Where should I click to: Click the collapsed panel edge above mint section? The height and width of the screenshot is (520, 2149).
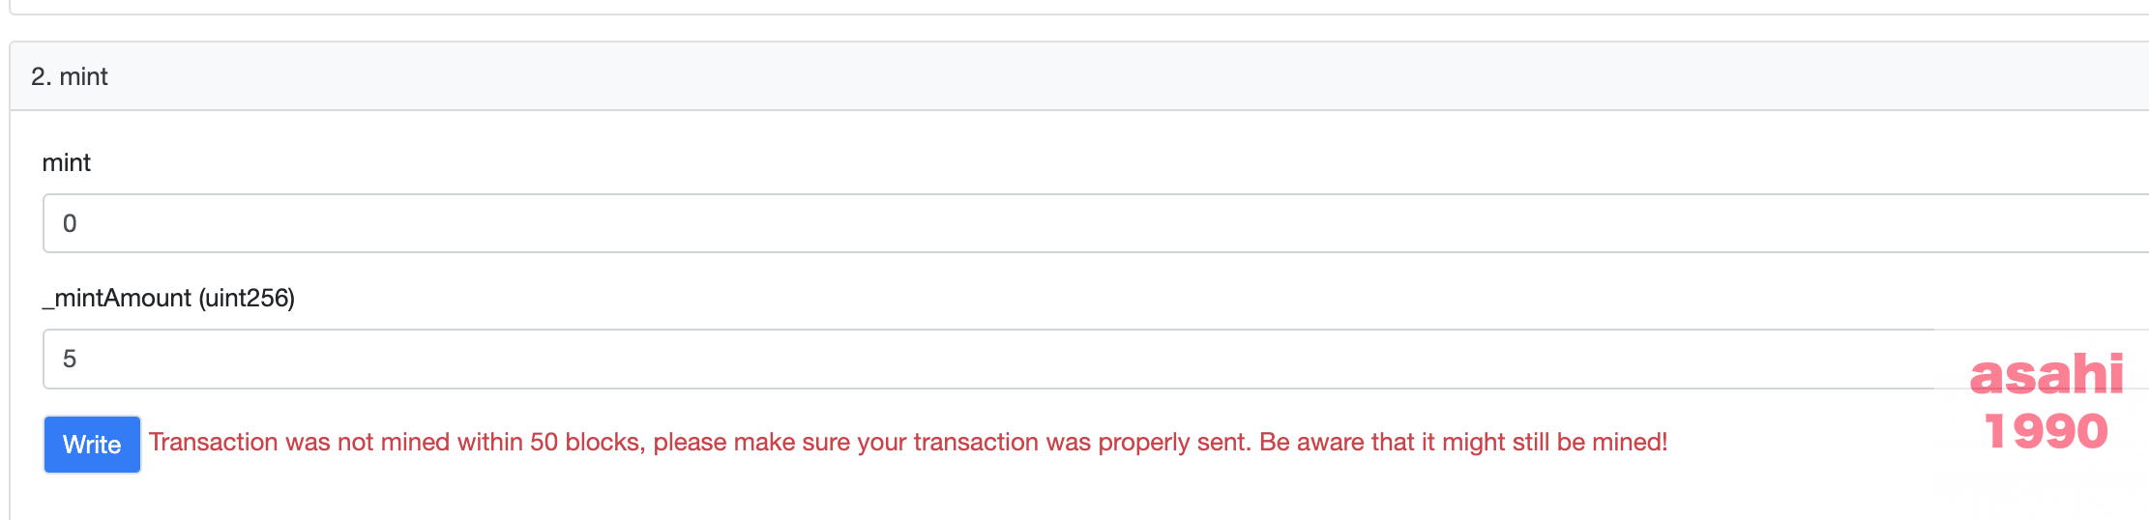pyautogui.click(x=1064, y=10)
